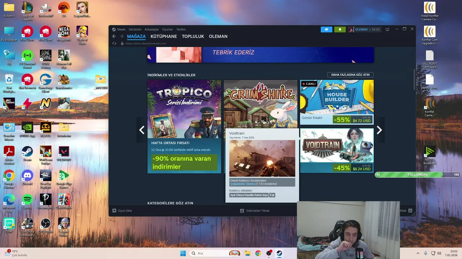Open the NVIDIA Broadcast desktop shortcut
The image size is (462, 259).
coord(430,155)
